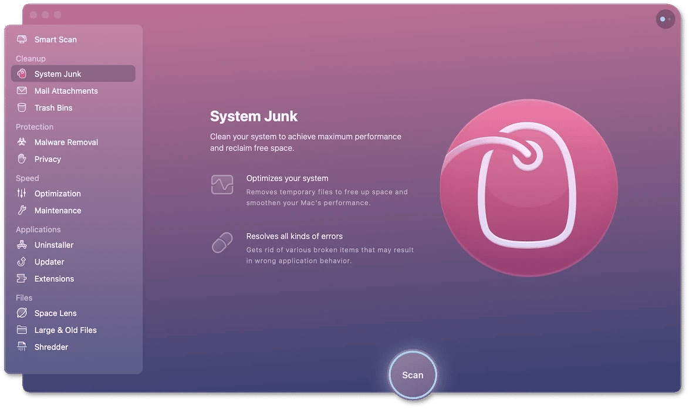Screen dimensions: 689x409
Task: Click the Updater arrow icon
Action: coord(22,261)
